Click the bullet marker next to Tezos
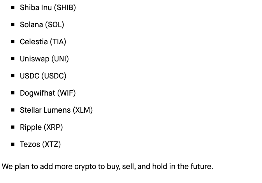262x183 pixels. pyautogui.click(x=13, y=144)
